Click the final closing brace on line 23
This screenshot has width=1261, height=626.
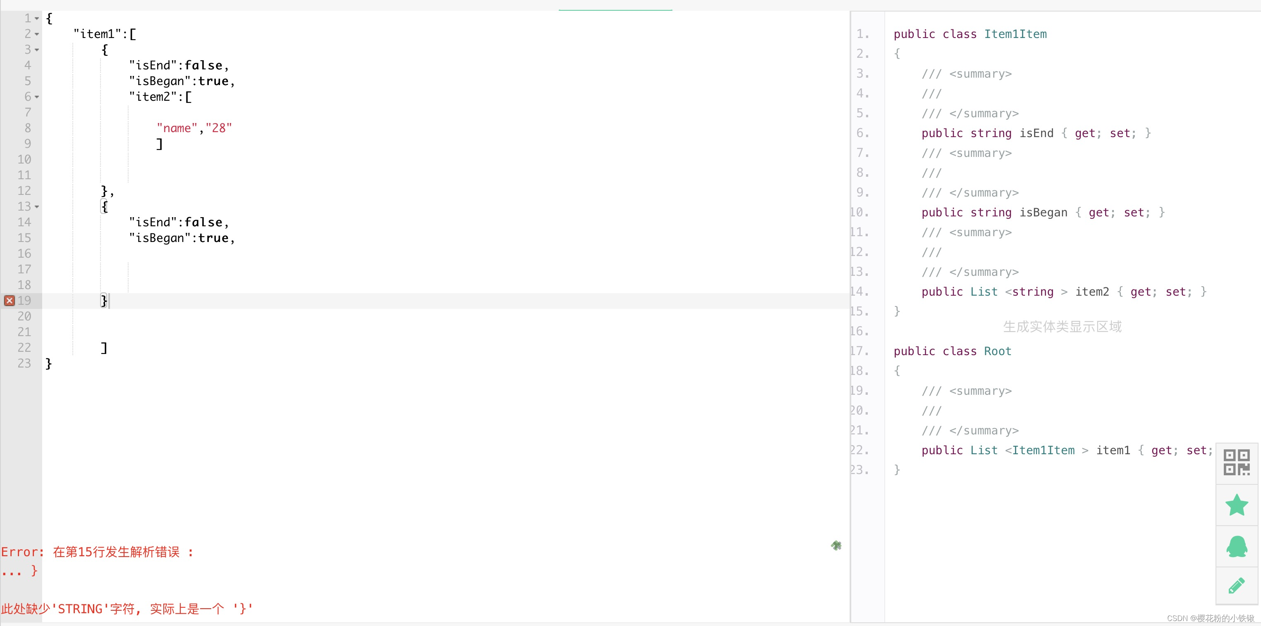click(x=48, y=363)
